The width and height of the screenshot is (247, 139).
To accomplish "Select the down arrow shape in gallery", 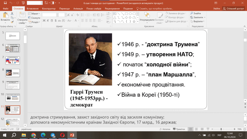I will [x=130, y=18].
